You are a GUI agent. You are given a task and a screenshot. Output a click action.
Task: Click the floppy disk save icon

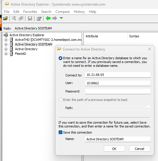30,18
